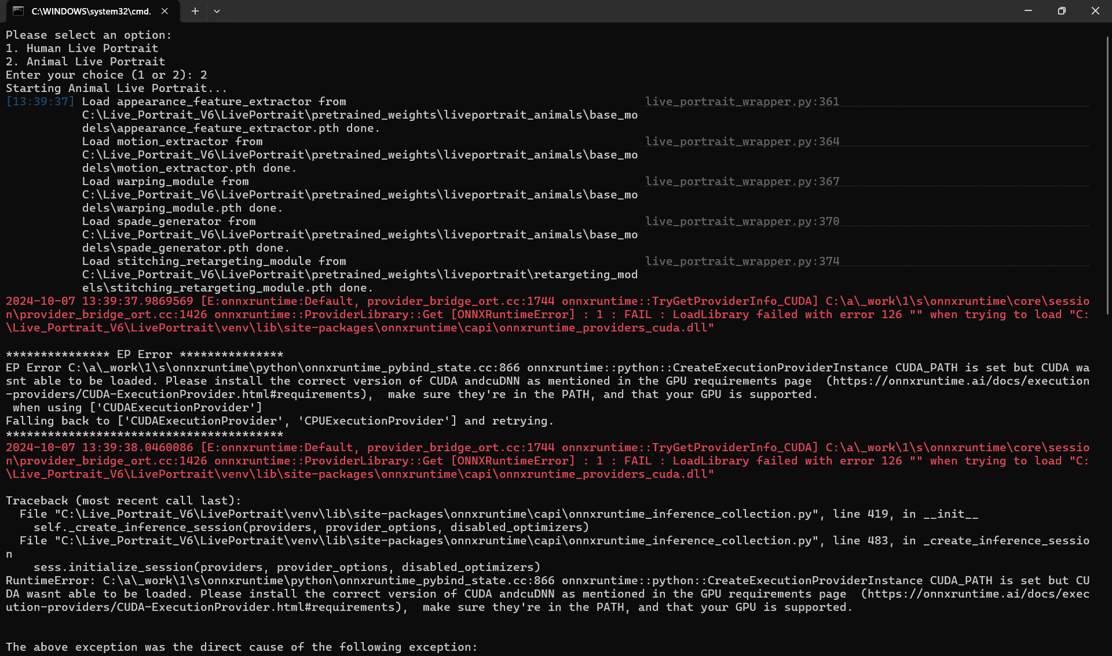Viewport: 1112px width, 656px height.
Task: Minimize the terminal window
Action: 1028,11
